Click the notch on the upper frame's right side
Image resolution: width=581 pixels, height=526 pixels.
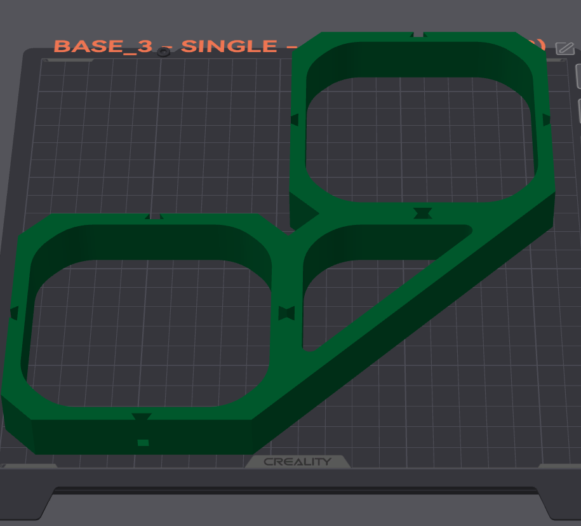pyautogui.click(x=546, y=119)
